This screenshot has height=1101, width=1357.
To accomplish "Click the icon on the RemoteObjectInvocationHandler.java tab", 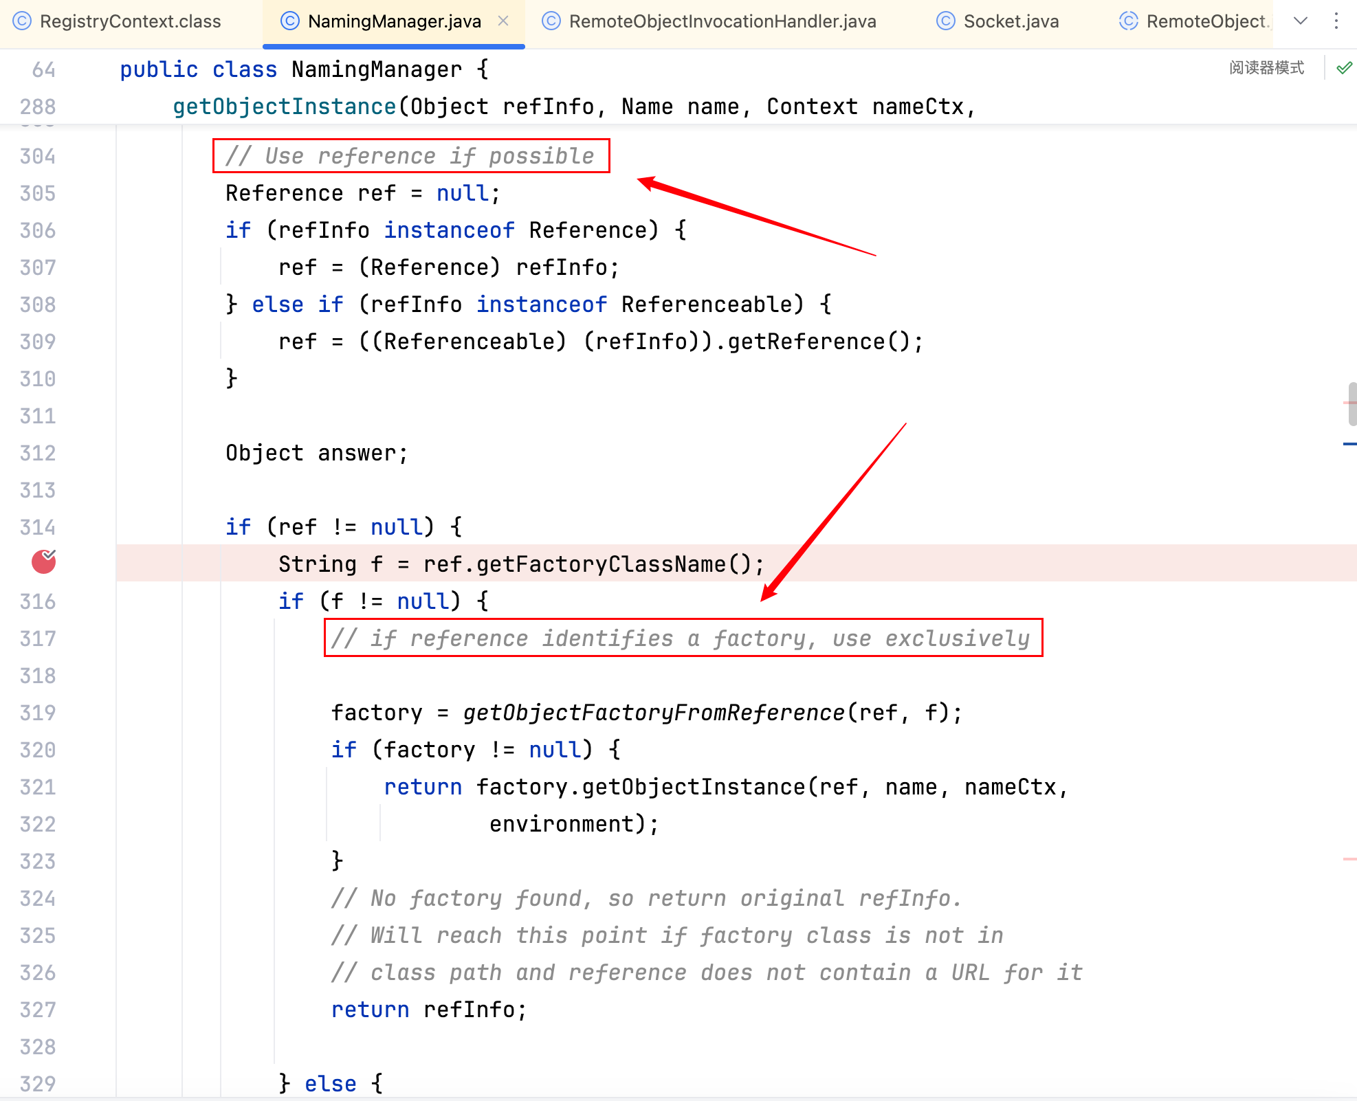I will [x=551, y=21].
